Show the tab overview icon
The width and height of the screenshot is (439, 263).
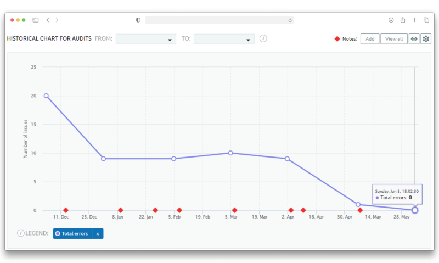click(x=426, y=20)
